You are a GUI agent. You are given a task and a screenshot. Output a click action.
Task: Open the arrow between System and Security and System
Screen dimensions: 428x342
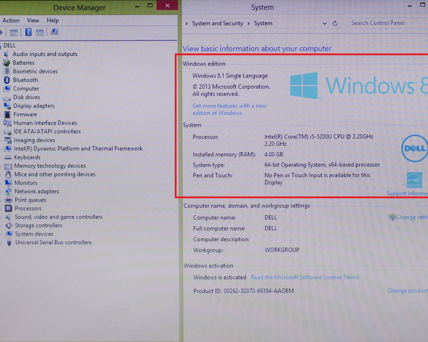coord(249,23)
